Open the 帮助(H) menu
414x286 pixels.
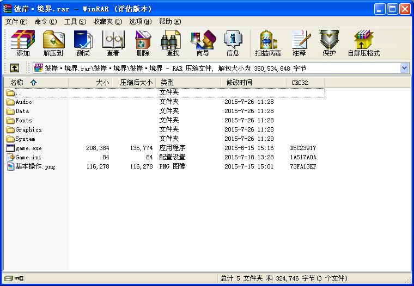(170, 22)
